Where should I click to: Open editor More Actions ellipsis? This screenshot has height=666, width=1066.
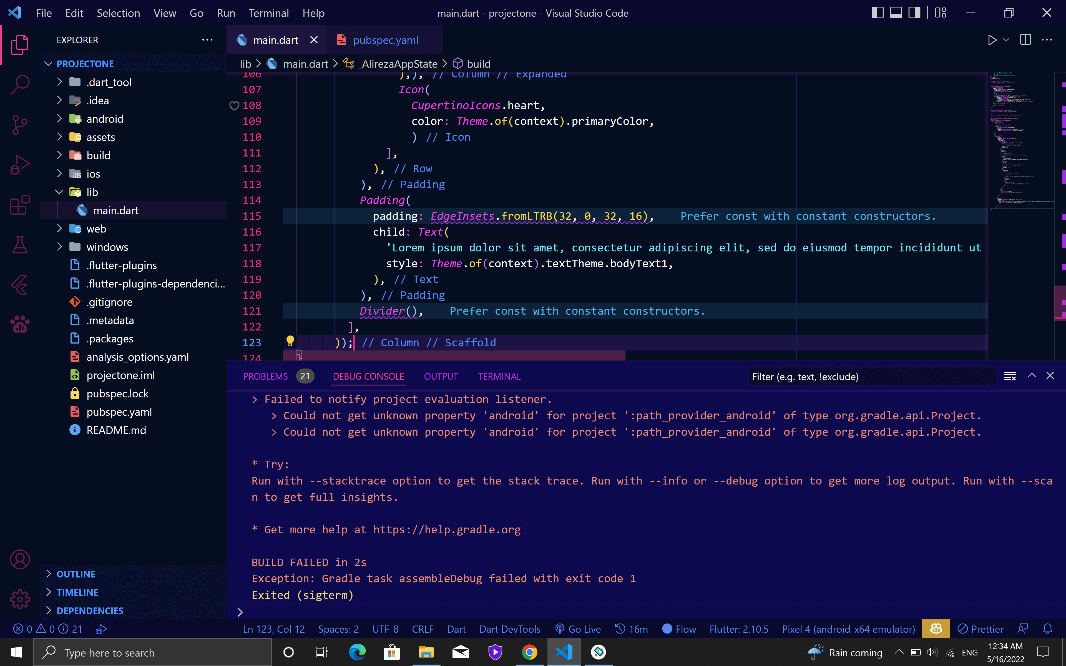pyautogui.click(x=1047, y=40)
